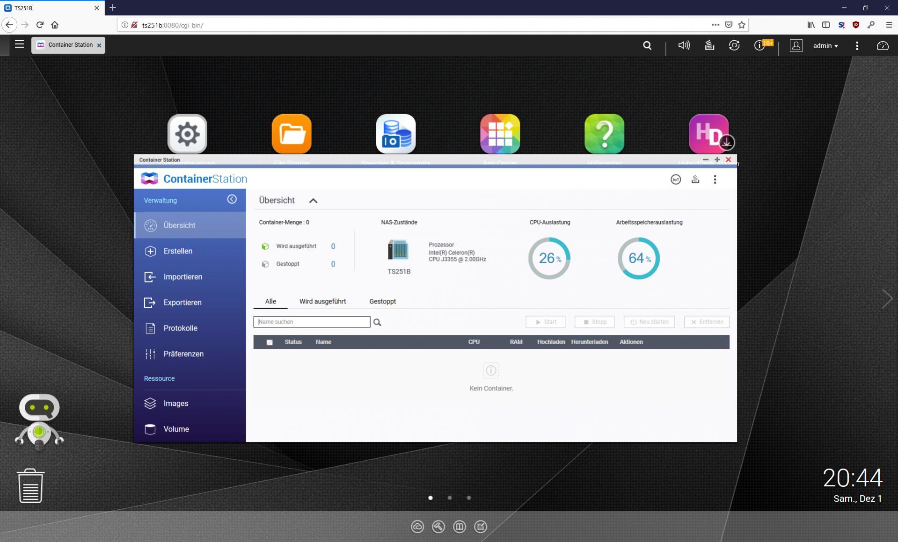Screen dimensions: 898x542
Task: Open the QTS search icon in top bar
Action: pyautogui.click(x=647, y=45)
